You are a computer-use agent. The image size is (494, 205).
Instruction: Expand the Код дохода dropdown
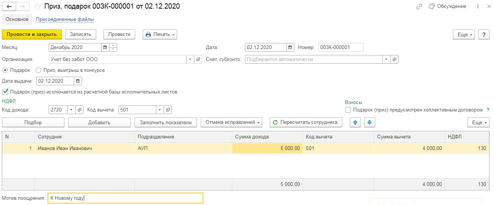click(71, 110)
